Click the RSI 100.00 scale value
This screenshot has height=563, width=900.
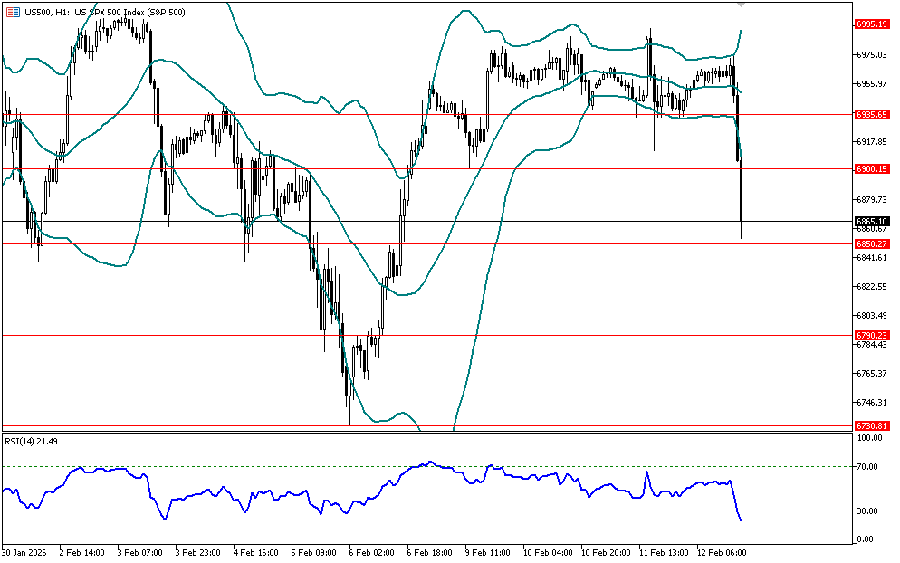pyautogui.click(x=869, y=439)
